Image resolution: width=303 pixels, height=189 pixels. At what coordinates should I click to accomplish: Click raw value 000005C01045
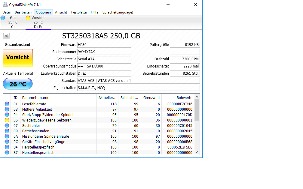point(180,125)
